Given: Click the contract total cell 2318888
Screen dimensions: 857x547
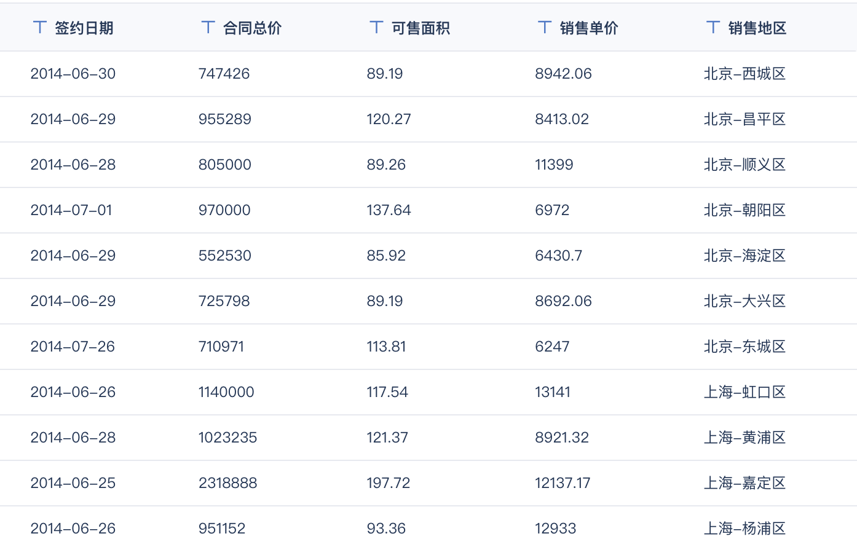Looking at the screenshot, I should 227,483.
